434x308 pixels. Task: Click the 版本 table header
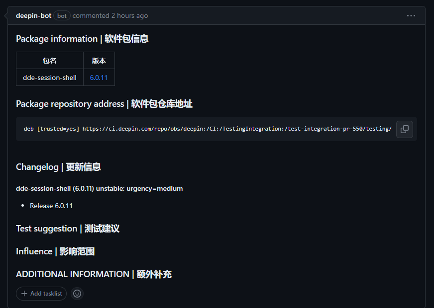pos(99,60)
